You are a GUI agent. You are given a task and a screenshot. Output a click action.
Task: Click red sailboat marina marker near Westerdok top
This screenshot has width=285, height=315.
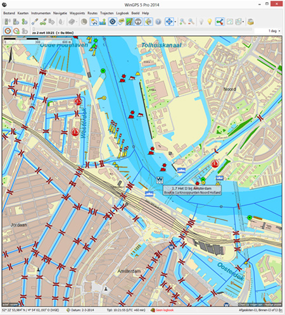78,101
